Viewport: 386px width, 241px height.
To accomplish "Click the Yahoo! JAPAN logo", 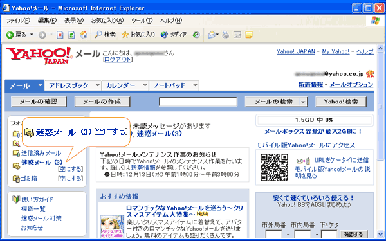I will [x=39, y=56].
